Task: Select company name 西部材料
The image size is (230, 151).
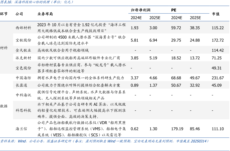Action: tap(23, 28)
